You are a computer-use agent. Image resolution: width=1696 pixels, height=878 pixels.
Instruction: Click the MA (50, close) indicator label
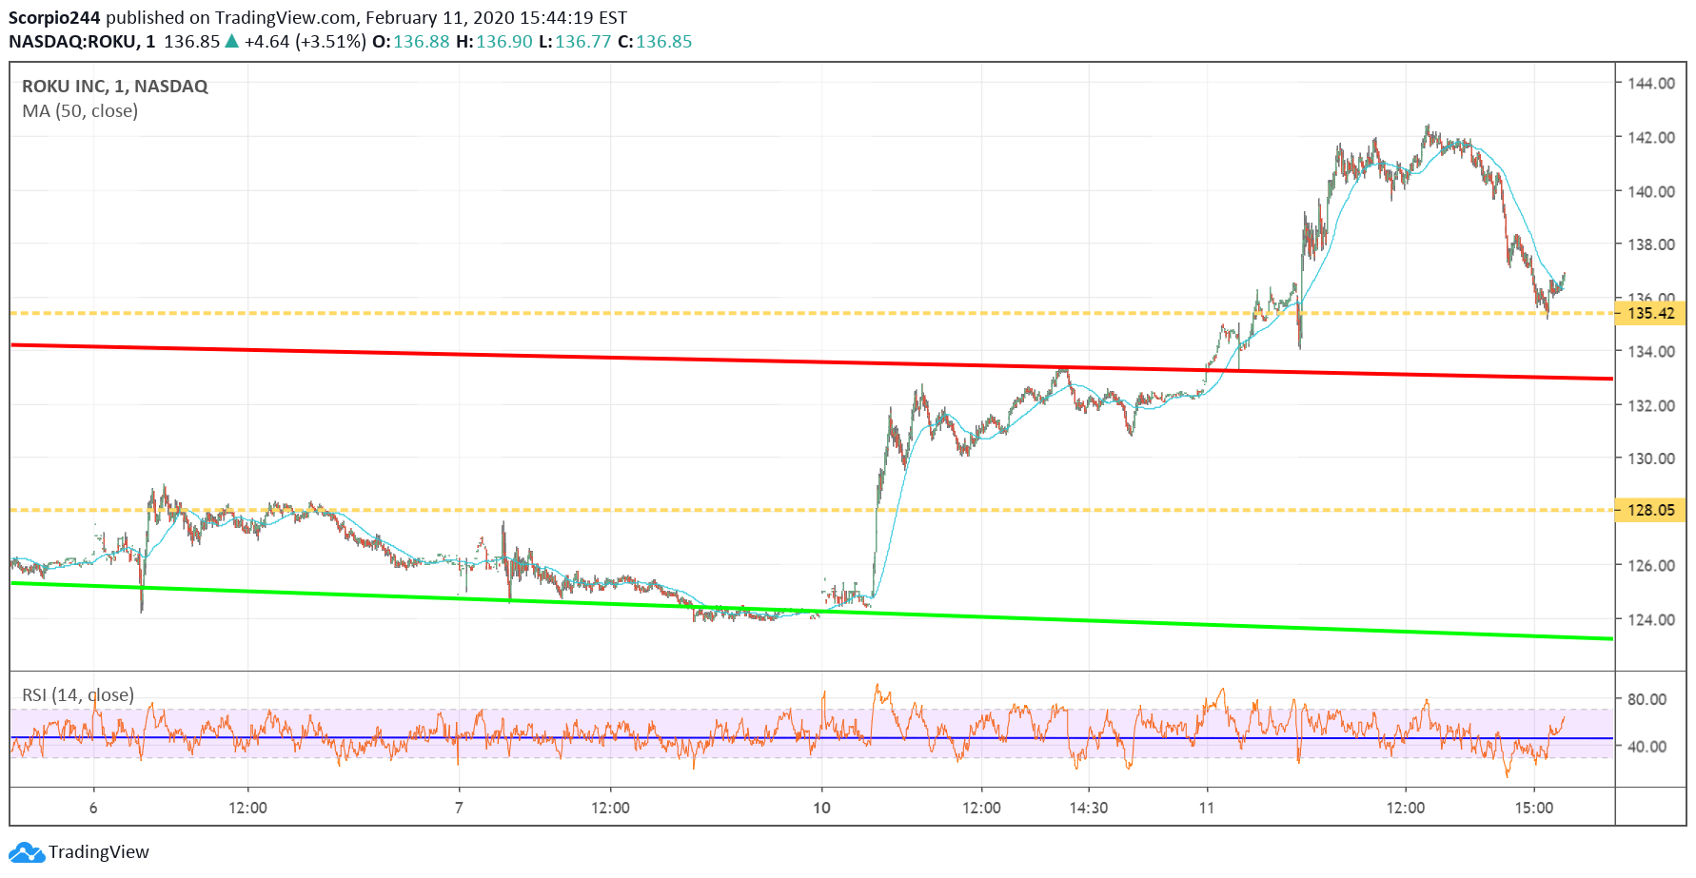coord(80,111)
